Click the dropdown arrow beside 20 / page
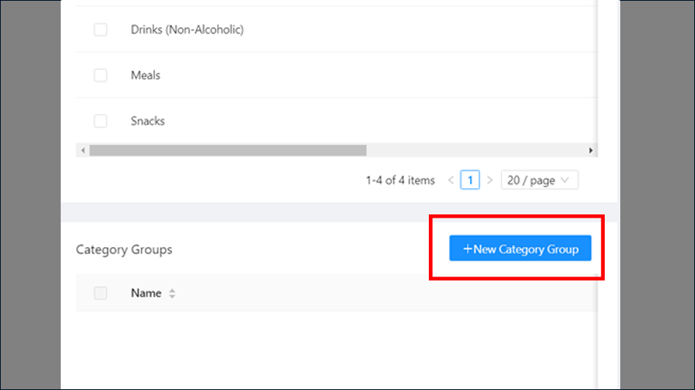695x390 pixels. coord(565,180)
